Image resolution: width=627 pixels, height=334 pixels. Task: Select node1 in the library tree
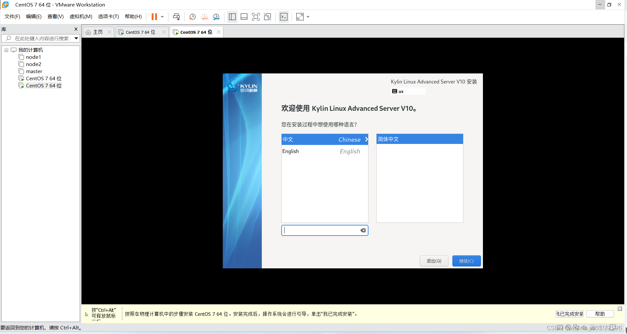click(x=33, y=57)
